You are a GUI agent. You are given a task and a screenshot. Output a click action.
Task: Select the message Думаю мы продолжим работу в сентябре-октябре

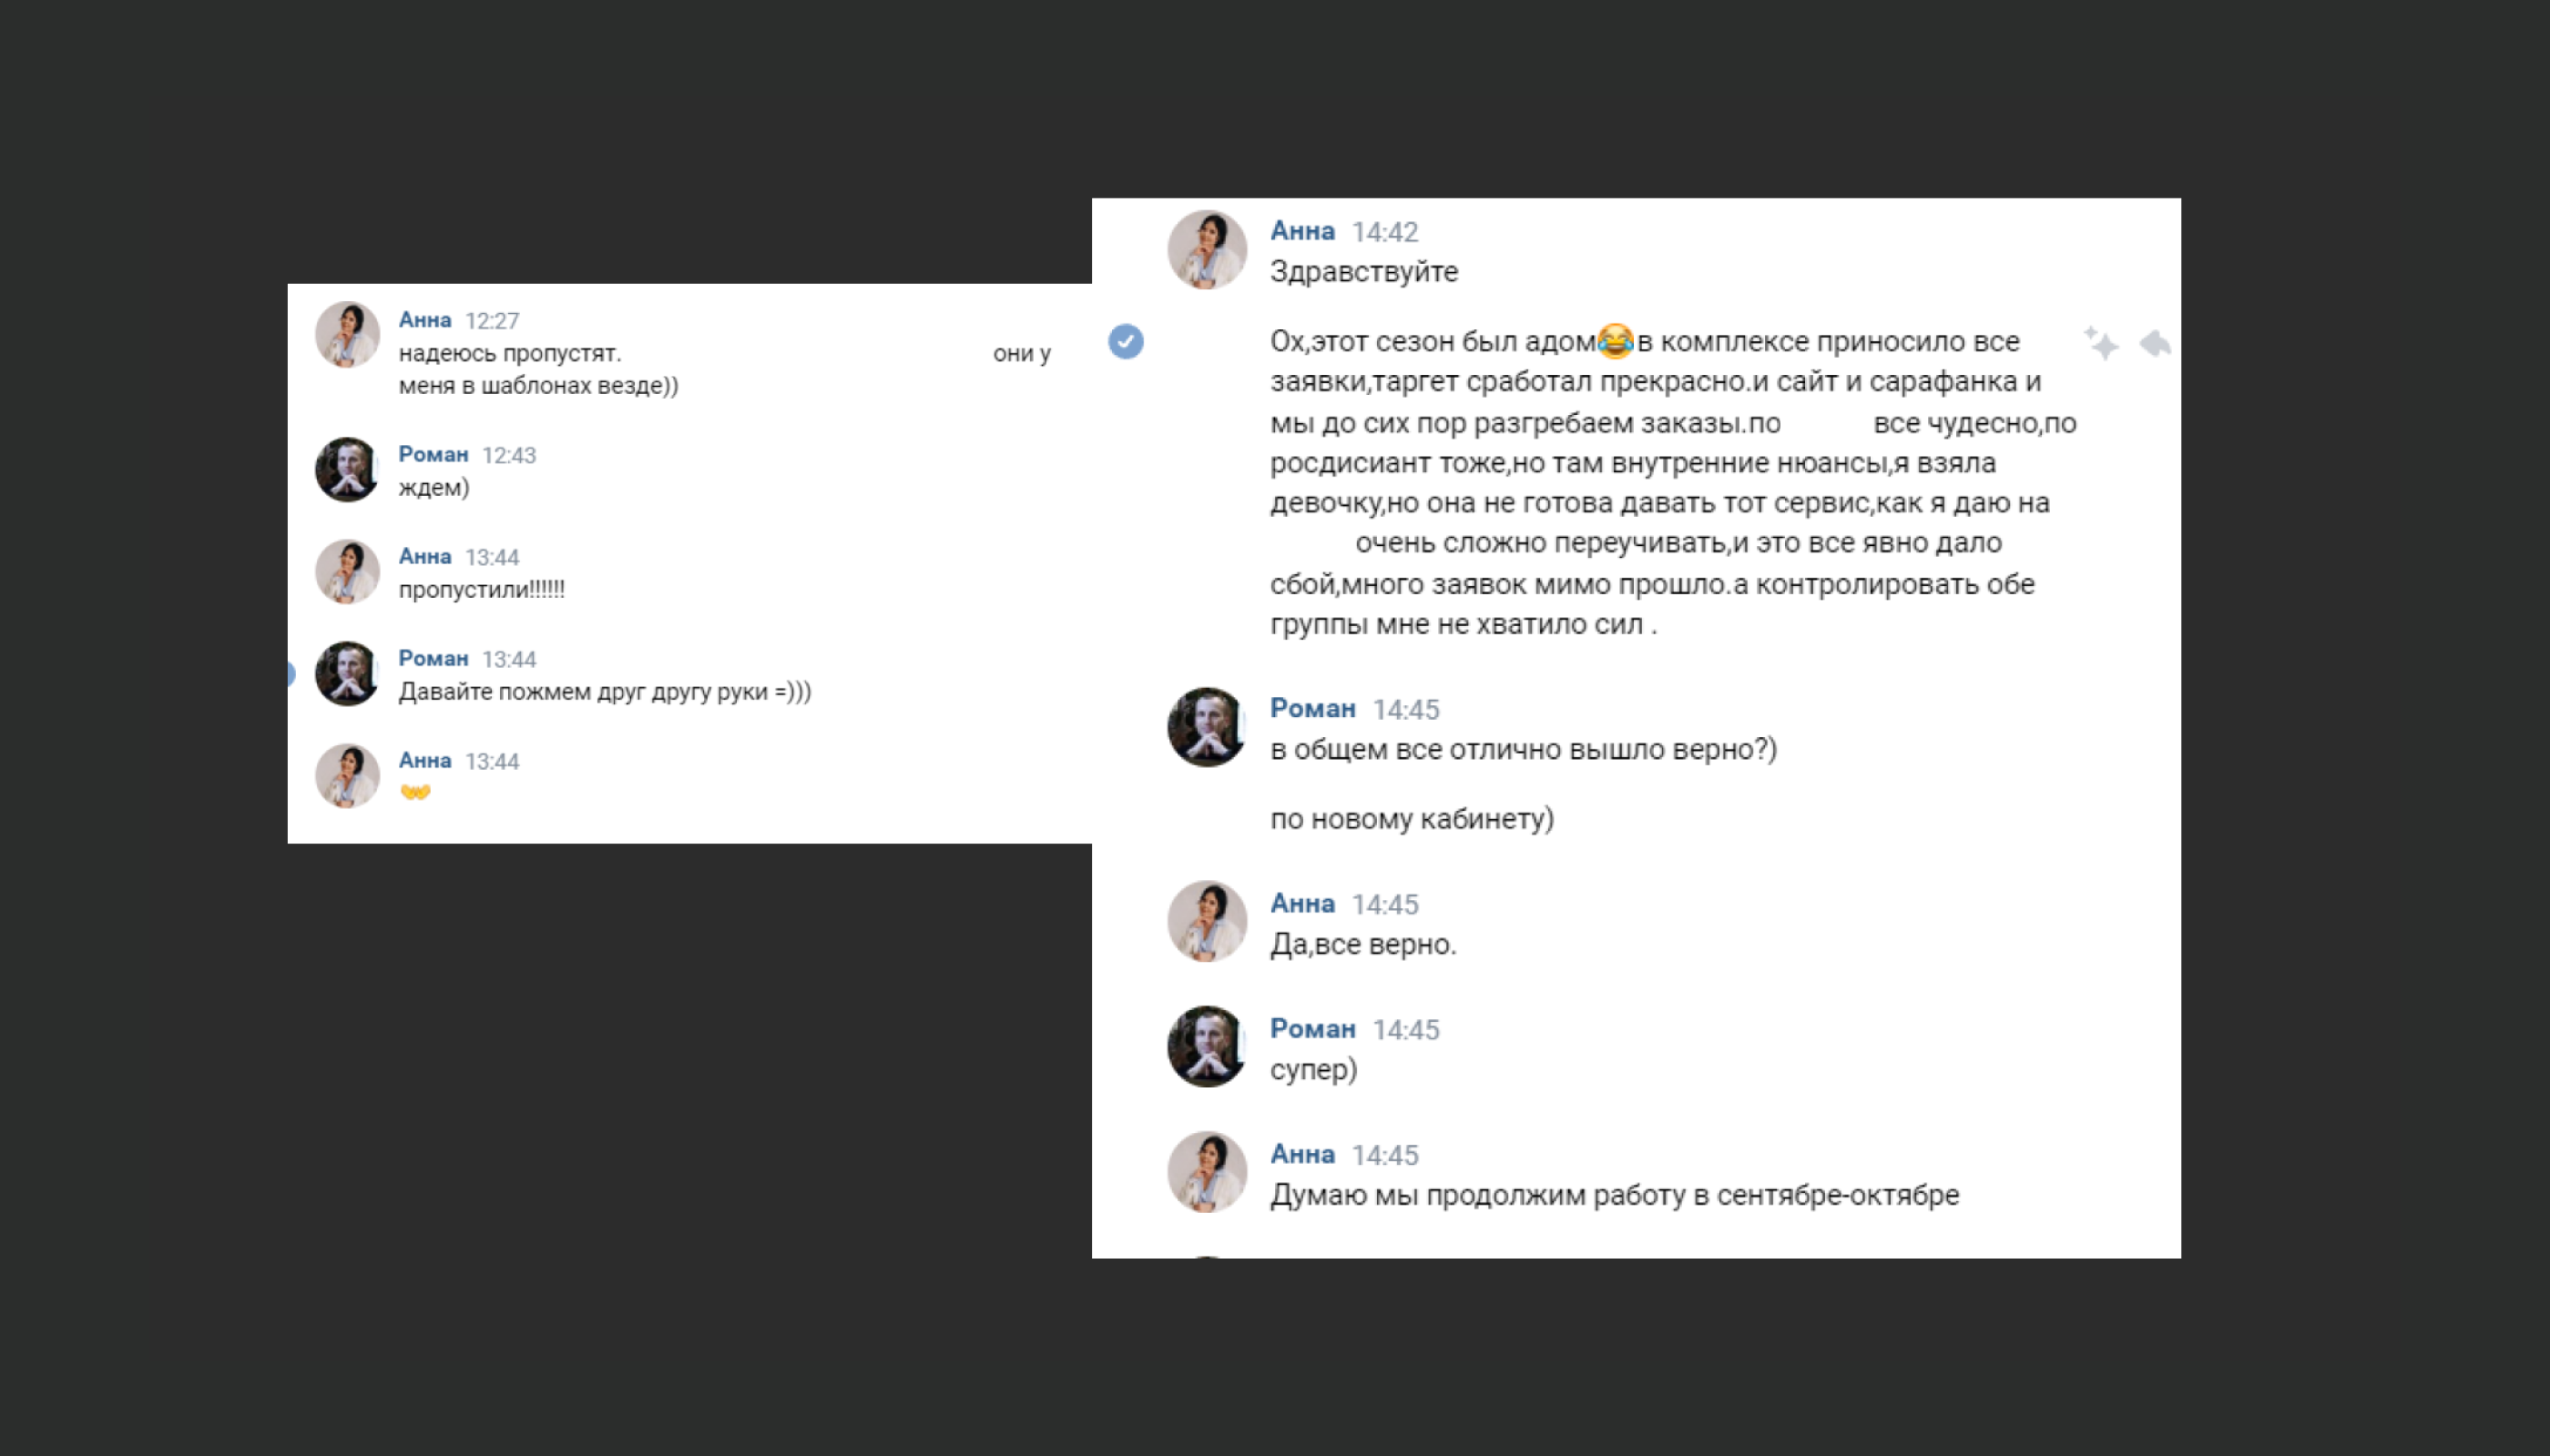click(1613, 1194)
